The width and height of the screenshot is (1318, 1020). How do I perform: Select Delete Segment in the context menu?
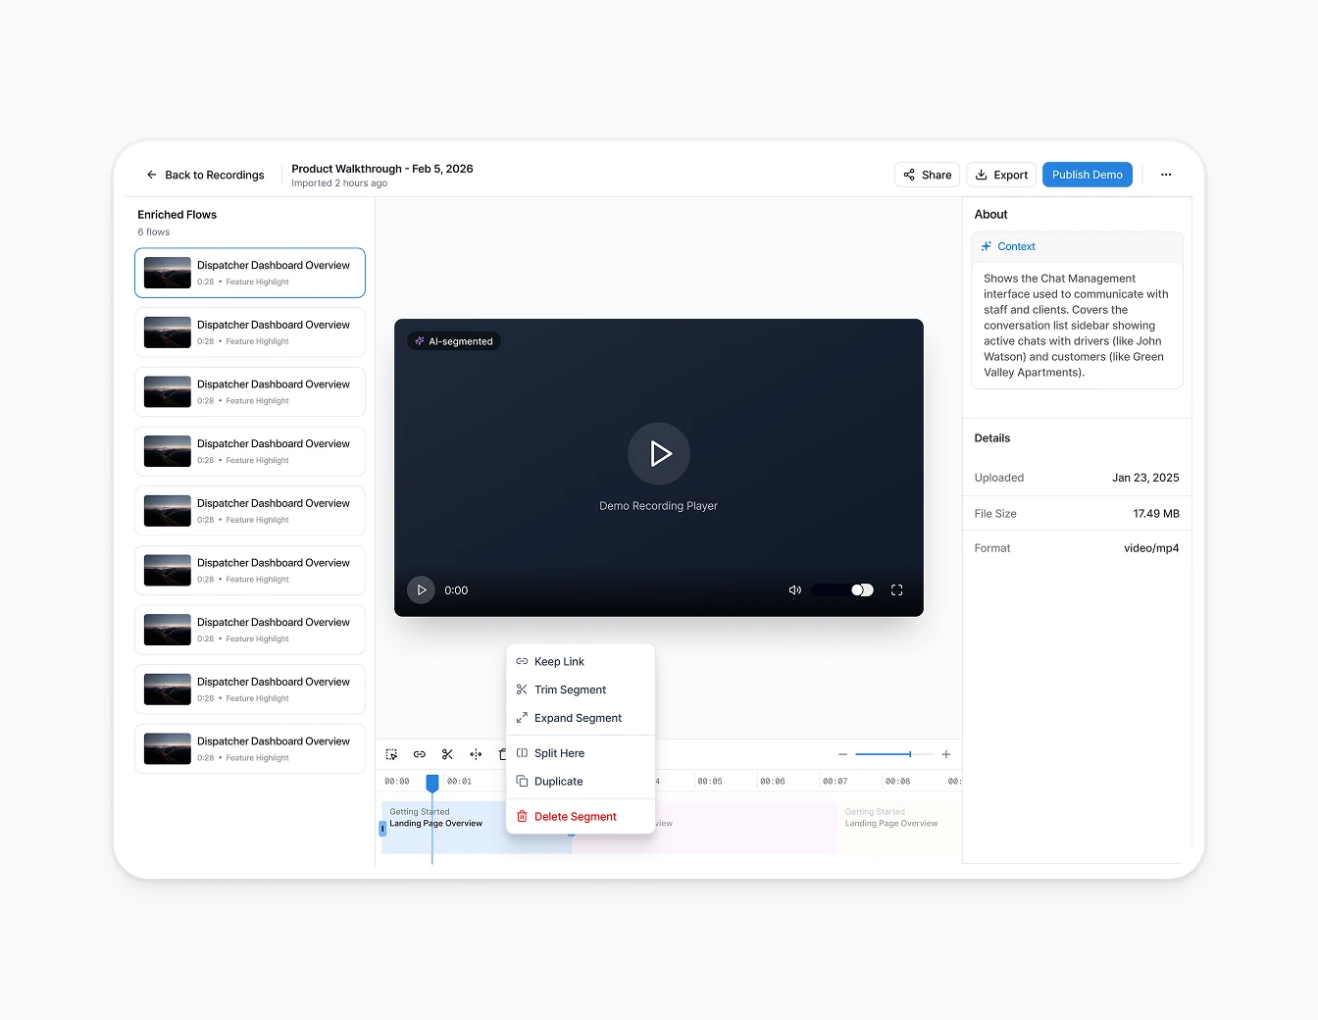pyautogui.click(x=575, y=816)
